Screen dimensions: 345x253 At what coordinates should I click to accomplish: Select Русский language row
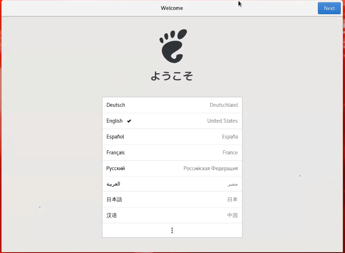tap(172, 169)
